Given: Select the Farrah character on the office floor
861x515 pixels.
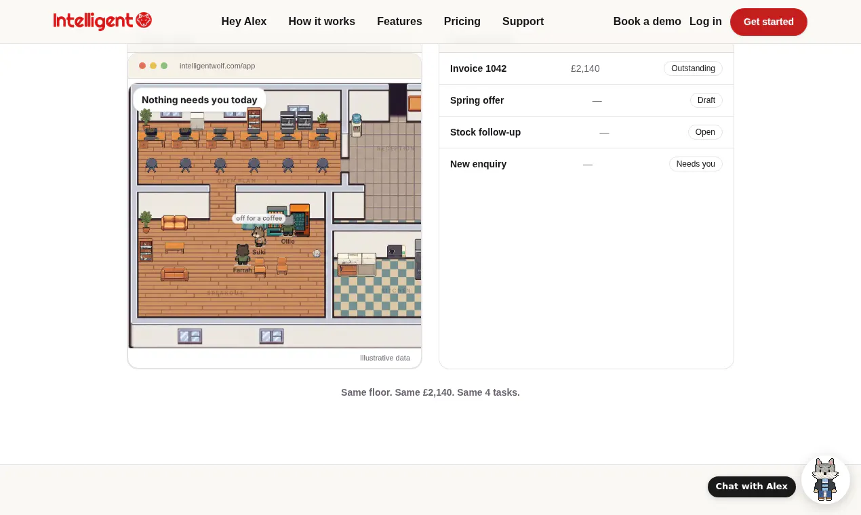Looking at the screenshot, I should (242, 255).
